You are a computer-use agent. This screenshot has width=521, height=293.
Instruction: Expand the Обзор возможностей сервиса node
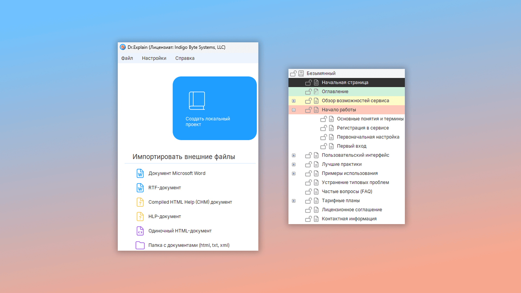click(294, 101)
